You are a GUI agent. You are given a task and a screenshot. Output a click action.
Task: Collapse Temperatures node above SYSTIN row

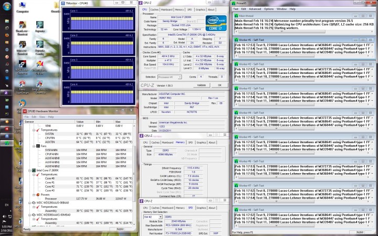[x=34, y=130]
